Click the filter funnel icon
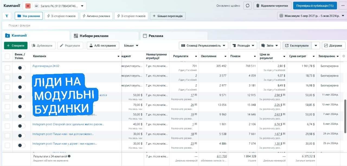This screenshot has width=347, height=166. click(7, 16)
